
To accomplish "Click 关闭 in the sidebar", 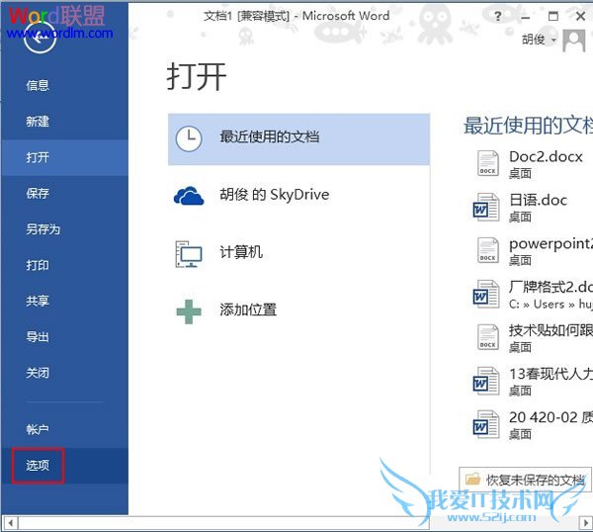I will [38, 373].
